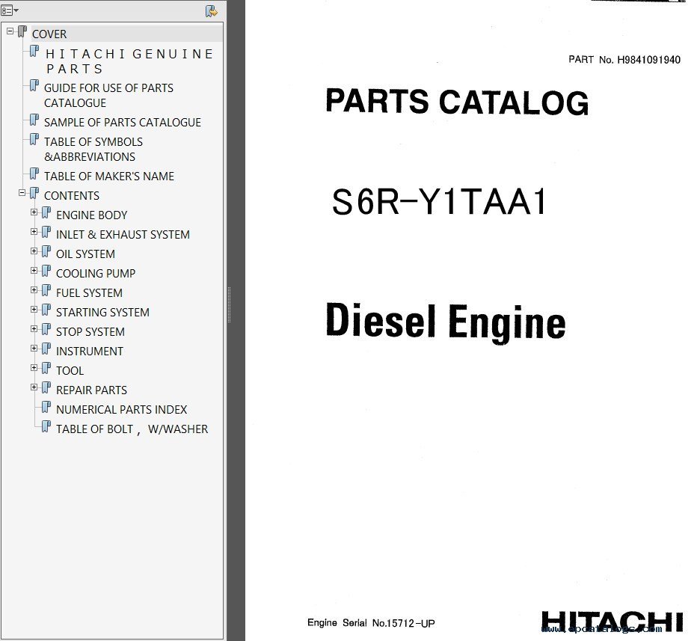Viewport: 700px width, 641px height.
Task: Expand the OIL SYSTEM bookmark
Action: tap(34, 251)
